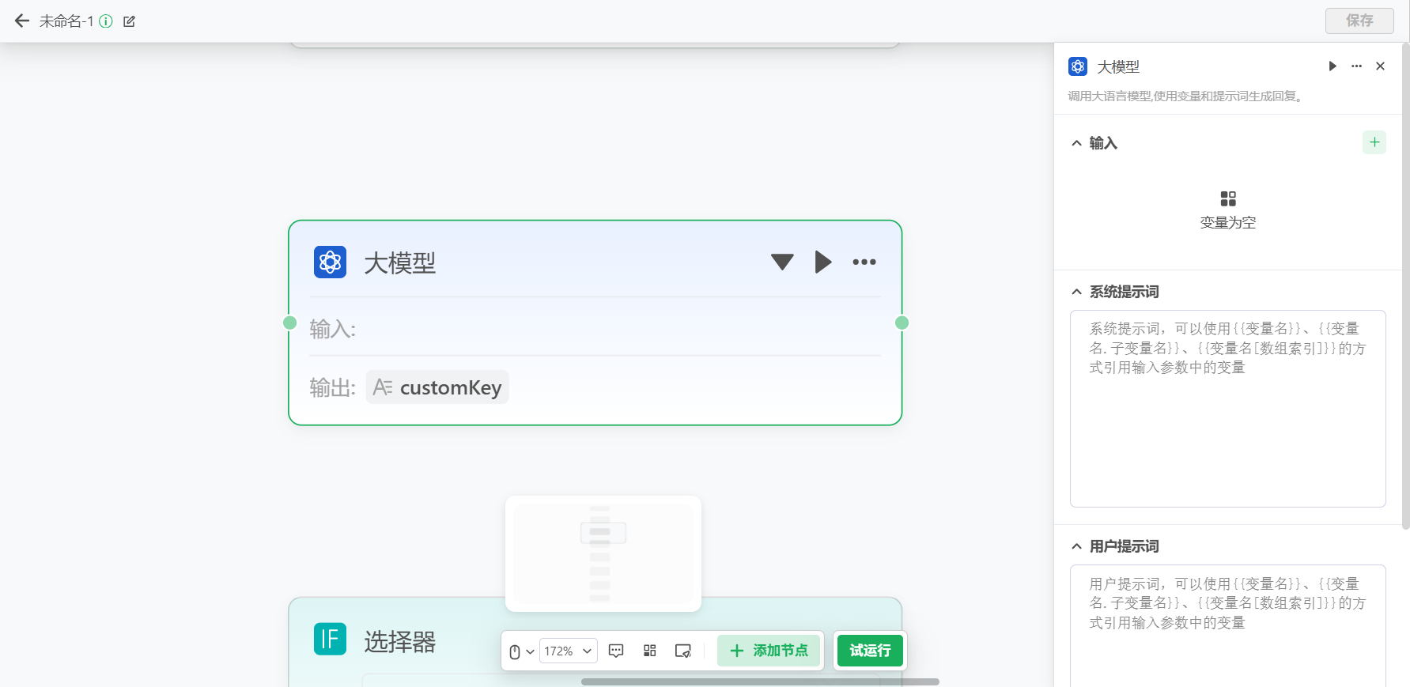Image resolution: width=1410 pixels, height=687 pixels.
Task: Open the side panel more options menu
Action: click(x=1356, y=66)
